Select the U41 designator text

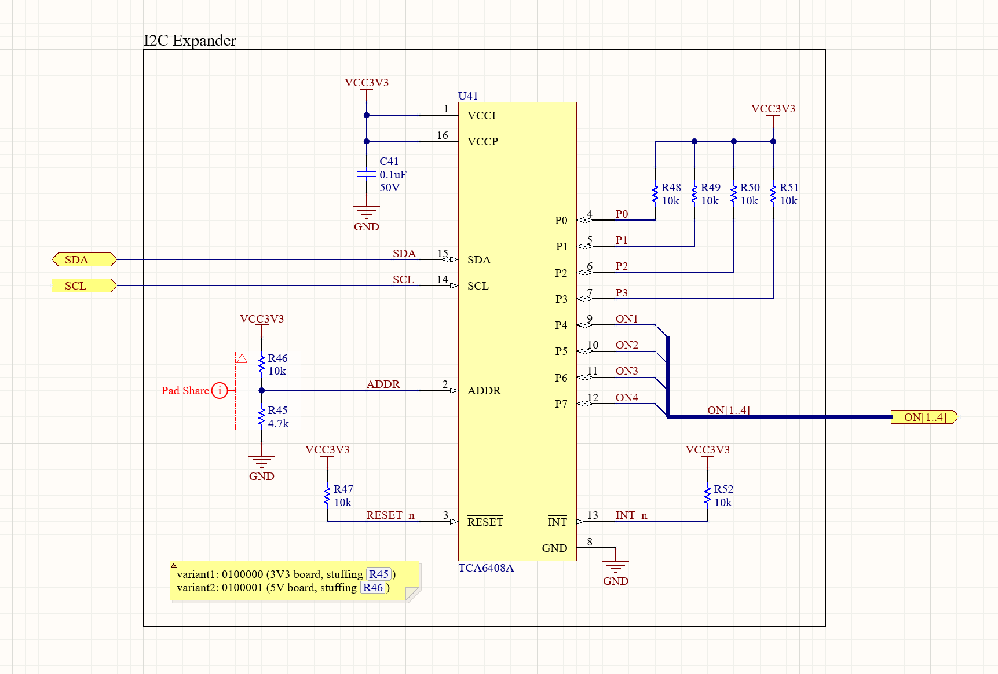(468, 96)
